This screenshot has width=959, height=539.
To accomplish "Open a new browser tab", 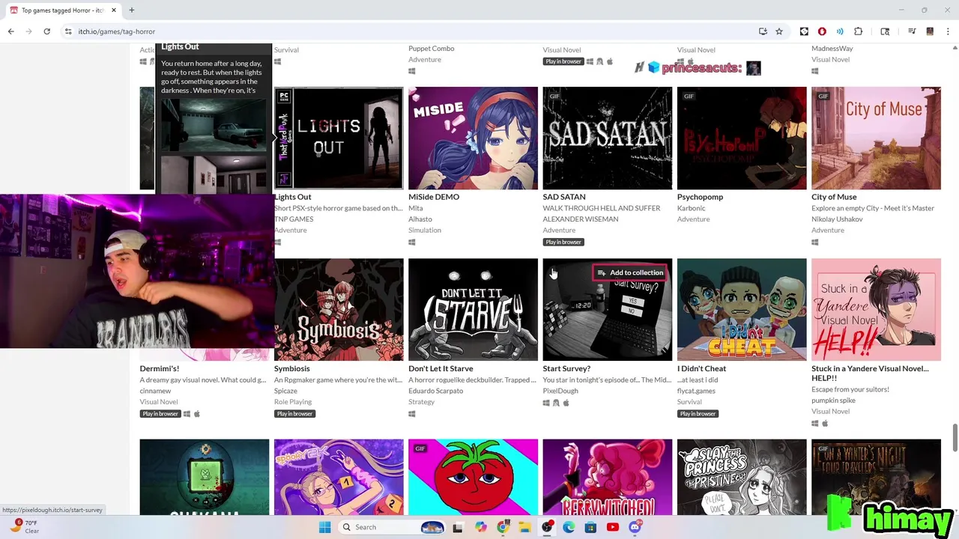I will [x=131, y=10].
